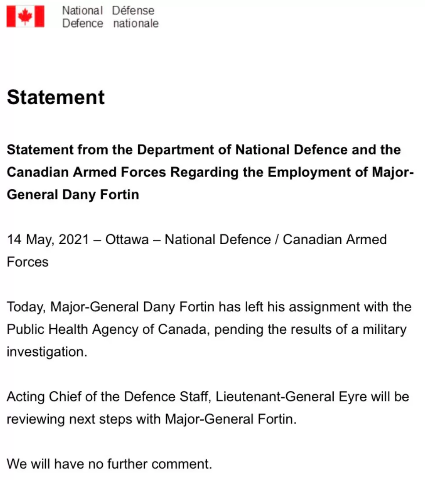Click 'We will have no further comment.'
The image size is (425, 480).
coord(109,464)
